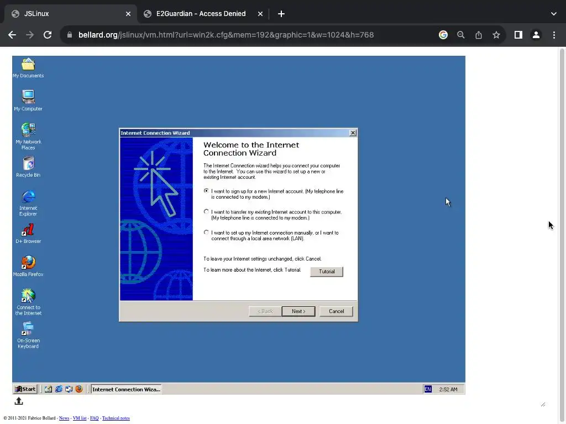Go back in Chrome browser
This screenshot has height=424, width=566.
(x=12, y=35)
